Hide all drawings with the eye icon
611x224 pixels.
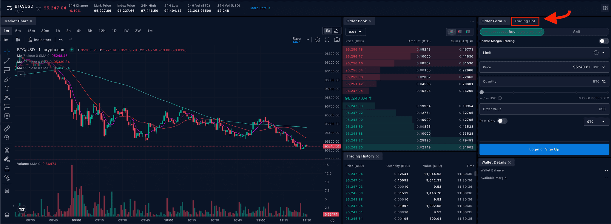pos(7,178)
